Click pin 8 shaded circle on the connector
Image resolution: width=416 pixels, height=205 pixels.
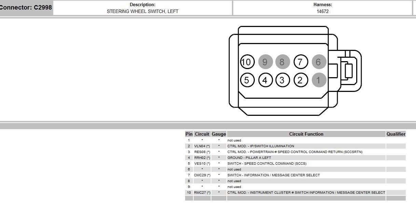click(283, 62)
